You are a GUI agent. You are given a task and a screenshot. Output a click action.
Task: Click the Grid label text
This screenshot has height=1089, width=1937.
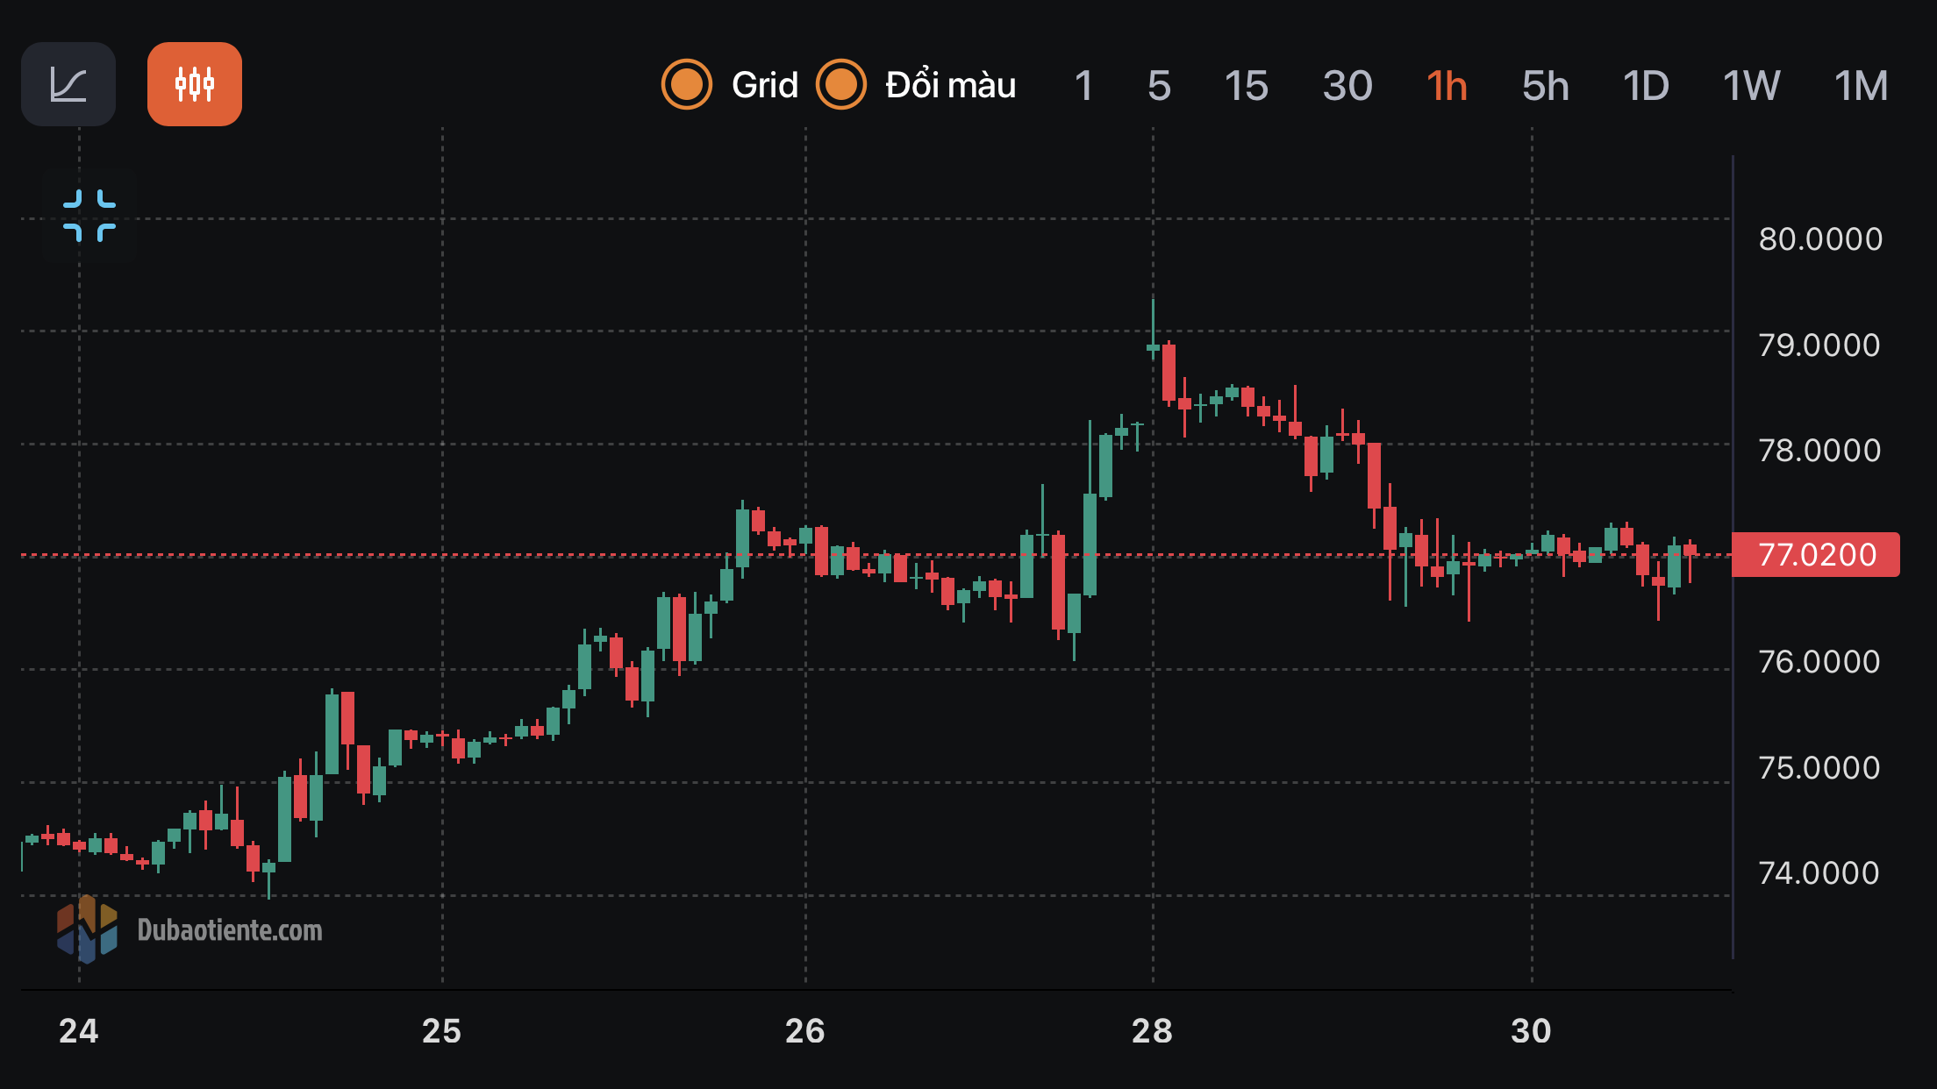pyautogui.click(x=765, y=85)
